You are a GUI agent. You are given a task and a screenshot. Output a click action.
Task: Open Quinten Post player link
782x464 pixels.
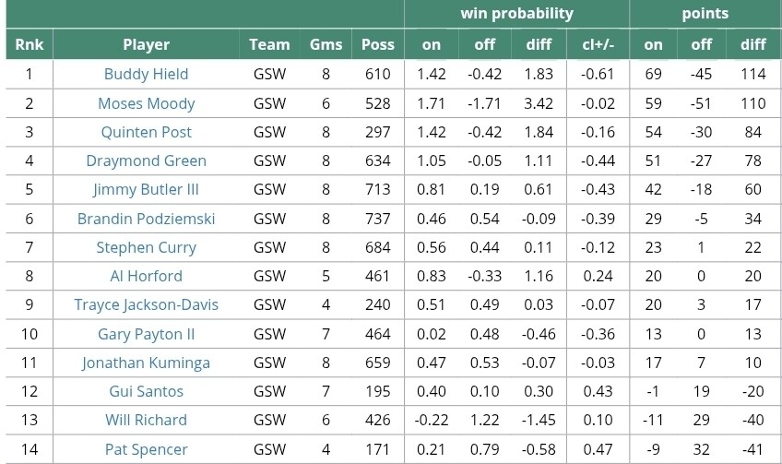click(146, 132)
